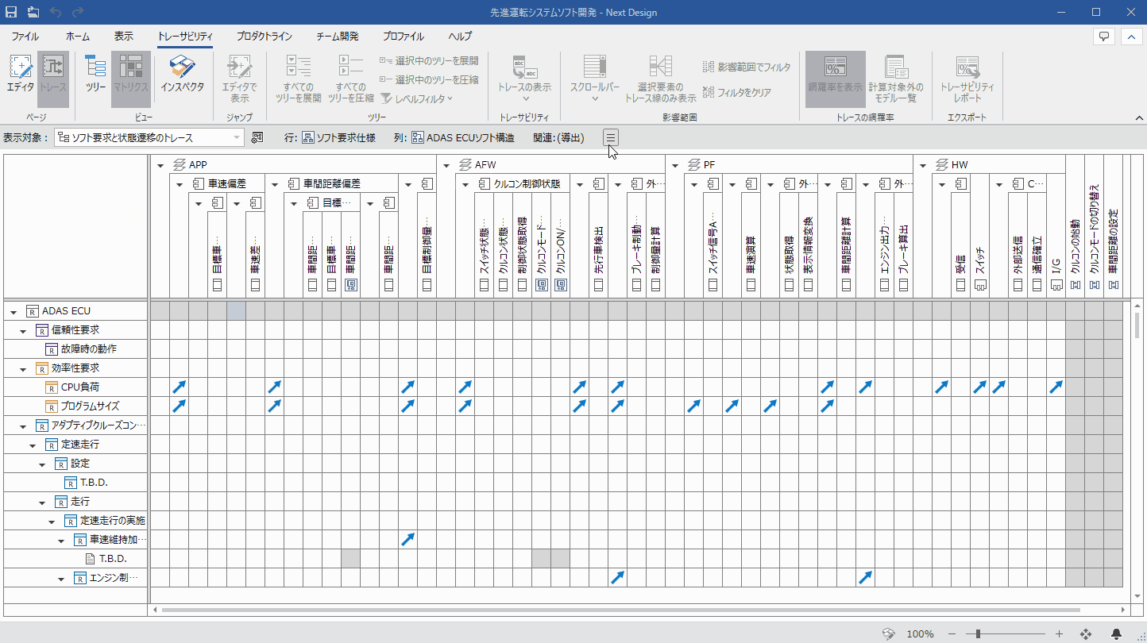
Task: Click the hamburger menu button after 関連:(導出)
Action: pos(610,137)
